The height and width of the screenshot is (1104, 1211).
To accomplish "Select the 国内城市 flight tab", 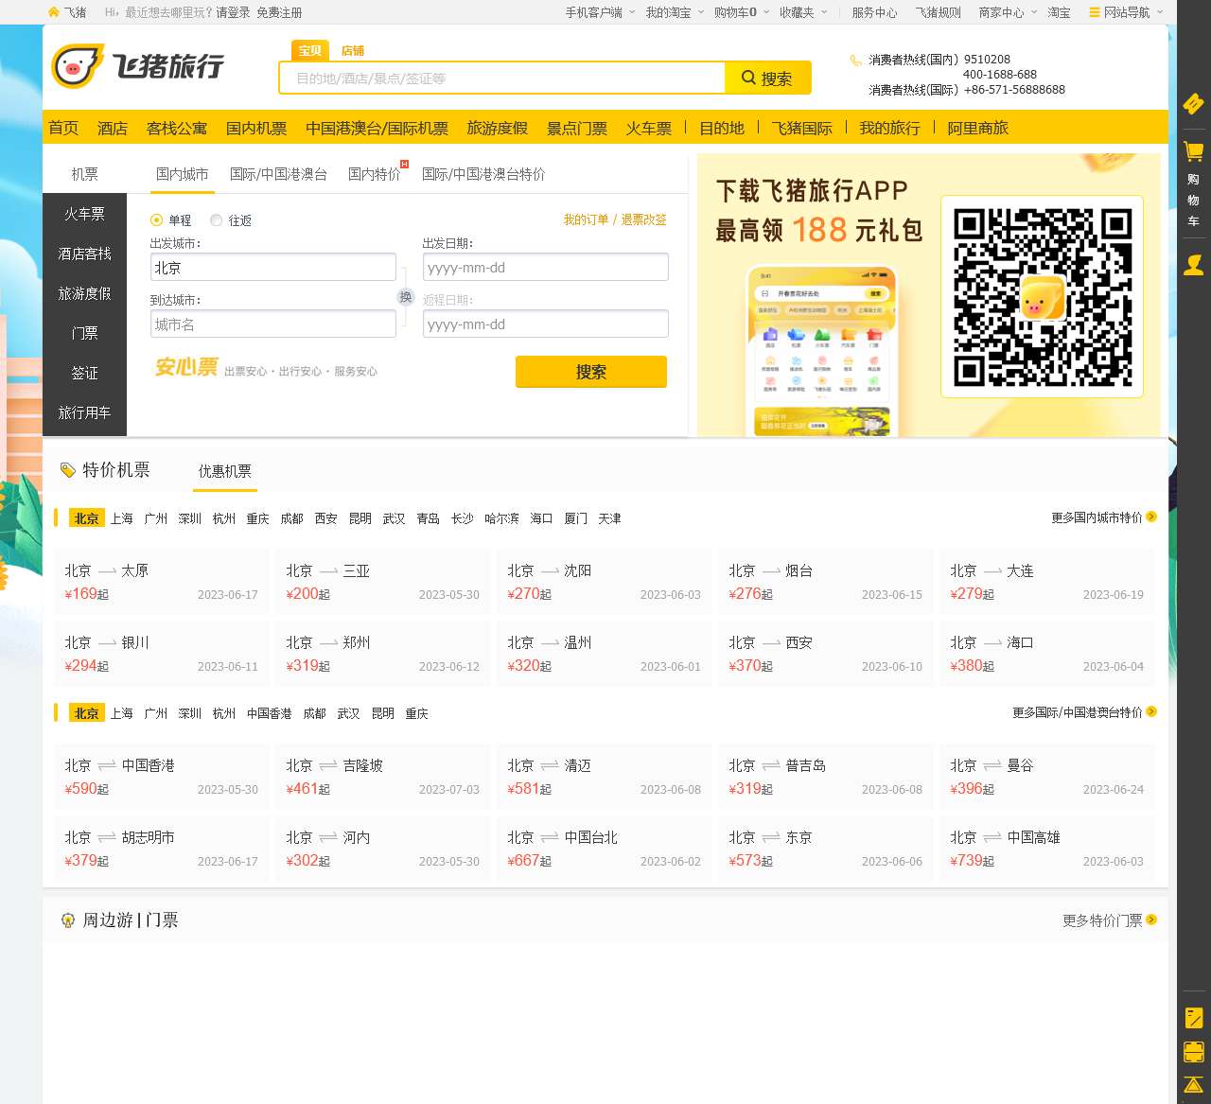I will 183,174.
